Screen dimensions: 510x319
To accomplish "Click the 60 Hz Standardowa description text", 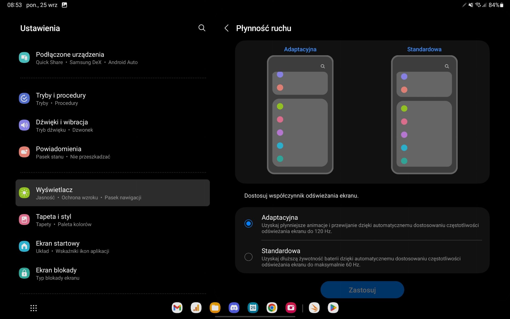I will [361, 262].
